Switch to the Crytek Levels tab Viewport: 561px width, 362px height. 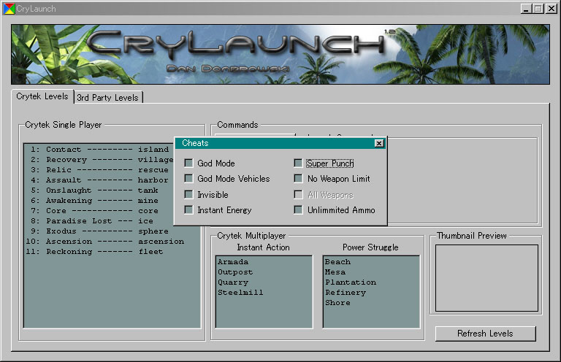pos(42,96)
